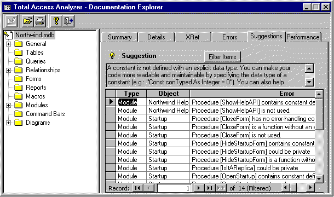Click the new record navigation button
The width and height of the screenshot is (334, 197).
pyautogui.click(x=221, y=188)
